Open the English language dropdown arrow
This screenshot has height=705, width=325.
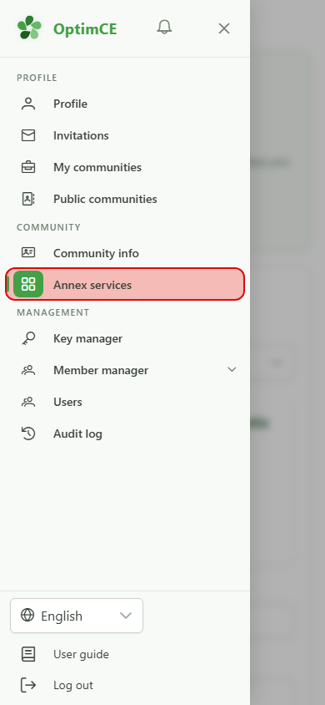tap(126, 616)
